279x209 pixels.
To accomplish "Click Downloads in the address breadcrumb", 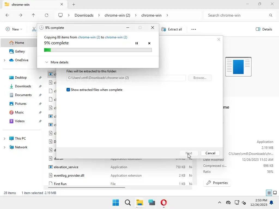I will tap(84, 15).
